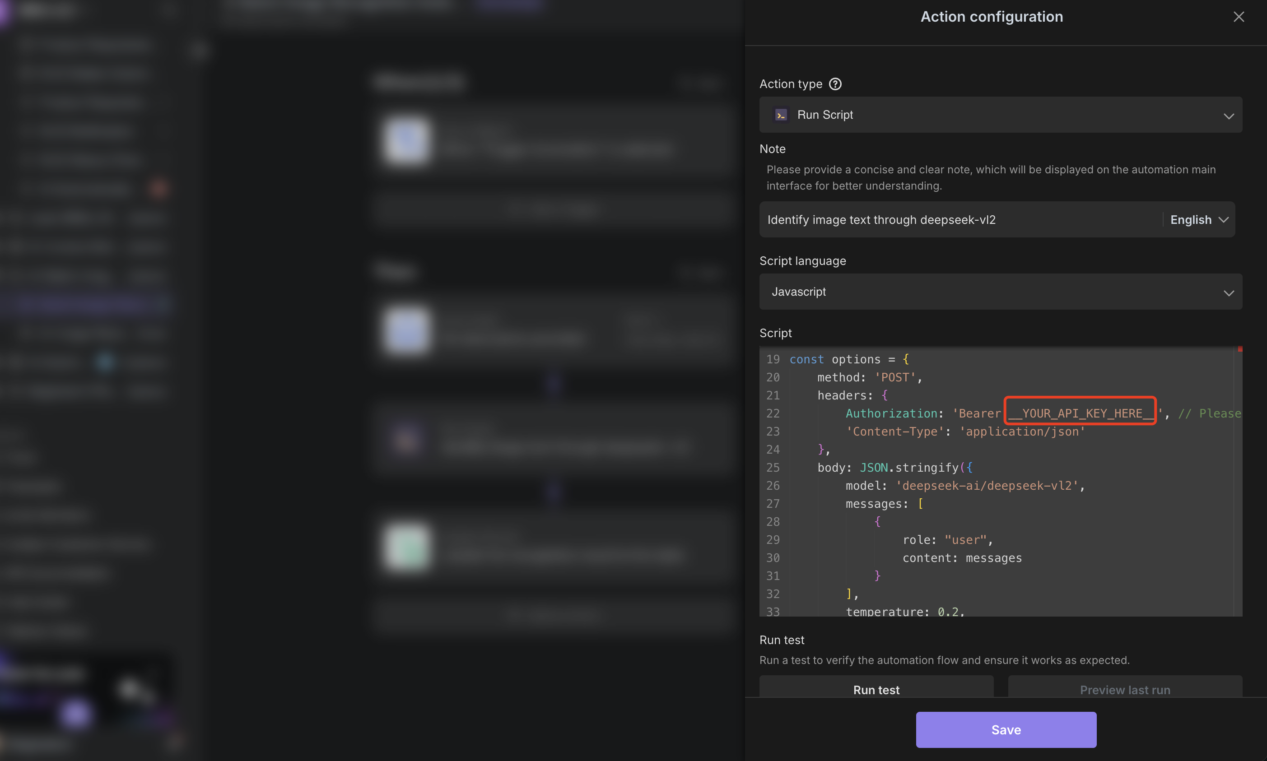Click the Action type help icon
1267x761 pixels.
835,84
